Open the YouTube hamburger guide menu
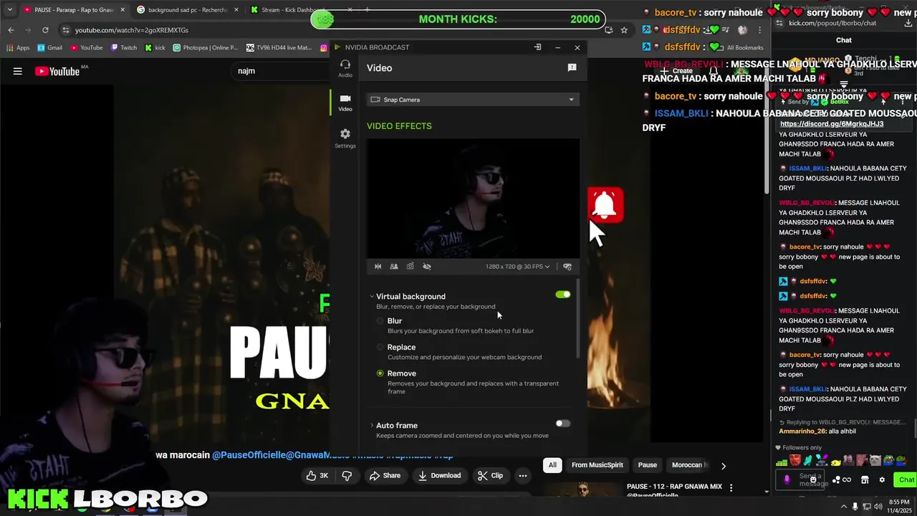 [x=18, y=71]
